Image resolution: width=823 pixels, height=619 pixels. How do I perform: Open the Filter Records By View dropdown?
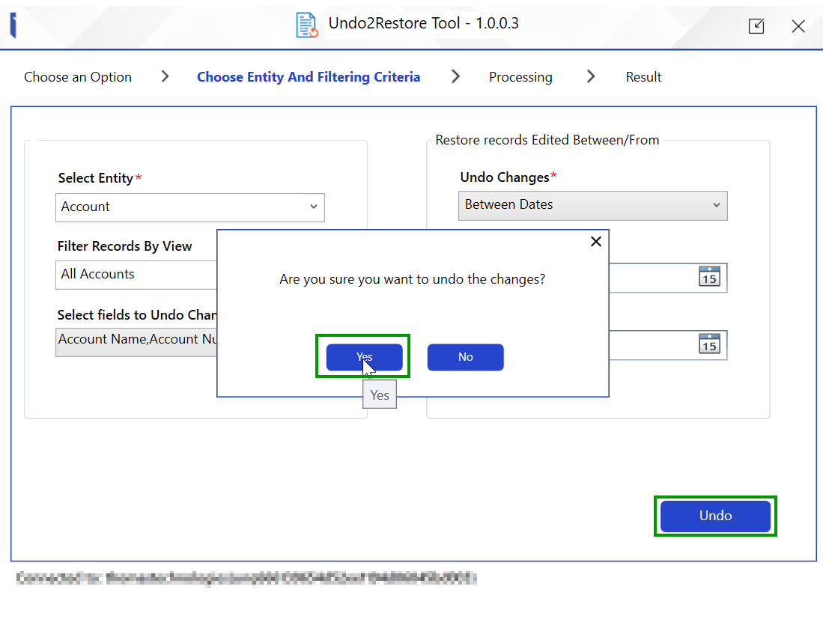click(135, 275)
